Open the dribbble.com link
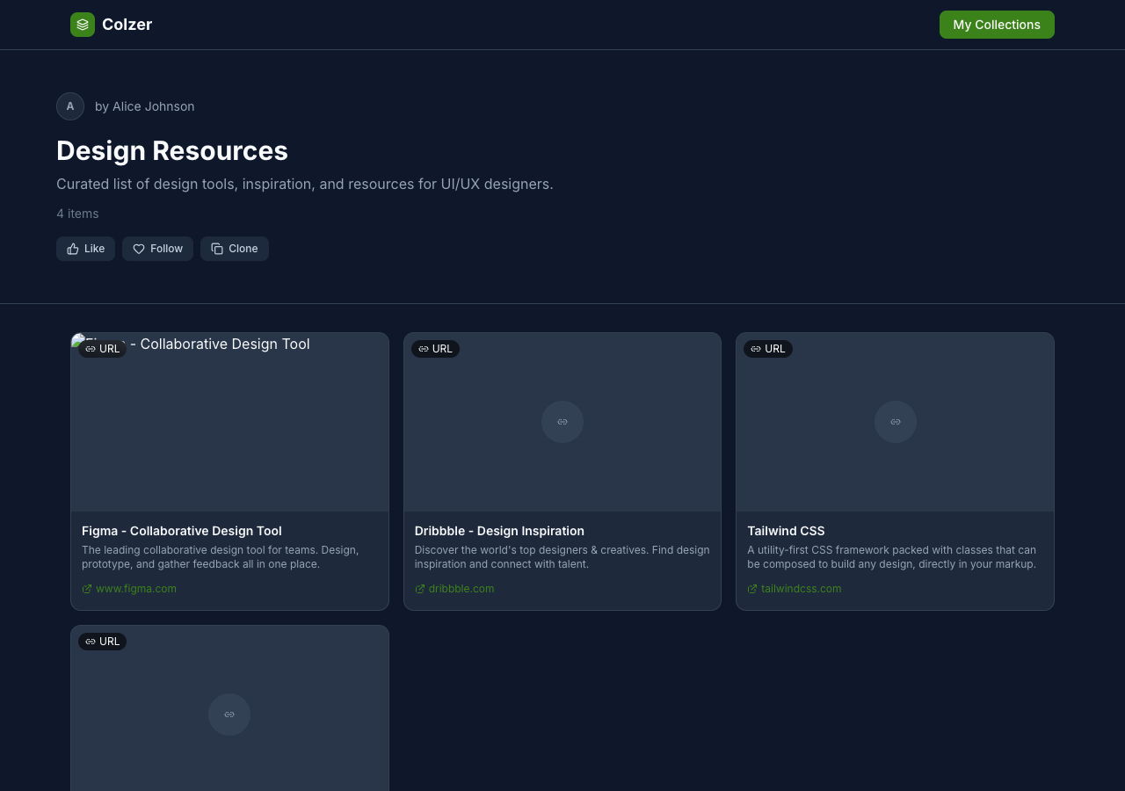The image size is (1125, 791). pyautogui.click(x=461, y=589)
